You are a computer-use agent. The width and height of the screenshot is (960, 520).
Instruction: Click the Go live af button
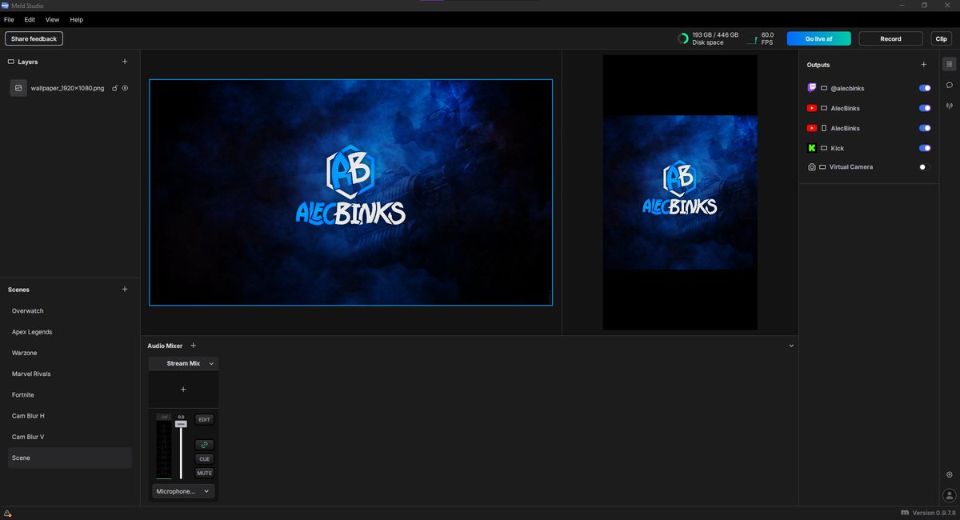click(818, 38)
